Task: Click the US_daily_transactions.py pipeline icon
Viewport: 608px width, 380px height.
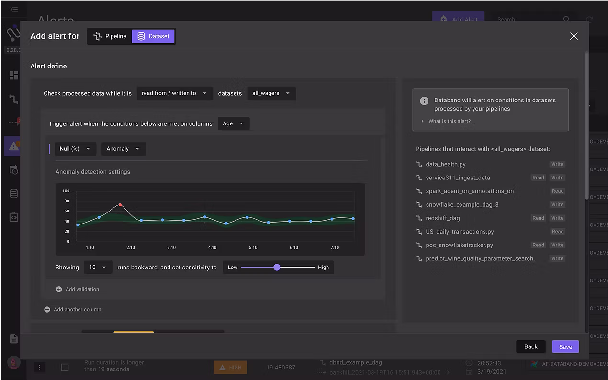Action: point(419,232)
